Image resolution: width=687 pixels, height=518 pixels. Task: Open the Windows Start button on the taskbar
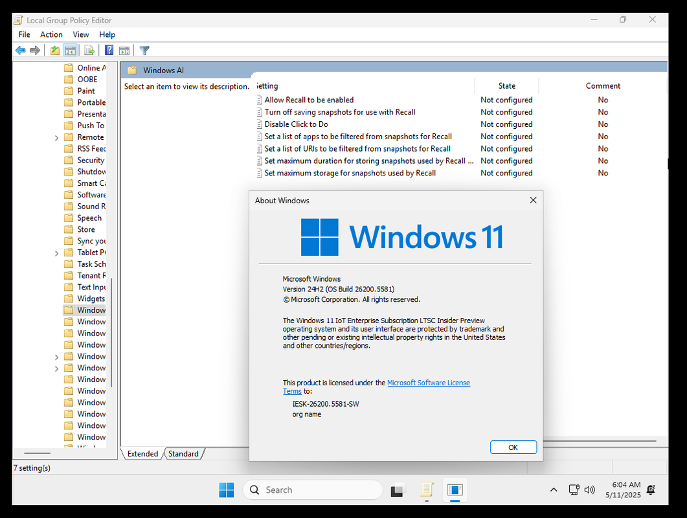click(227, 490)
